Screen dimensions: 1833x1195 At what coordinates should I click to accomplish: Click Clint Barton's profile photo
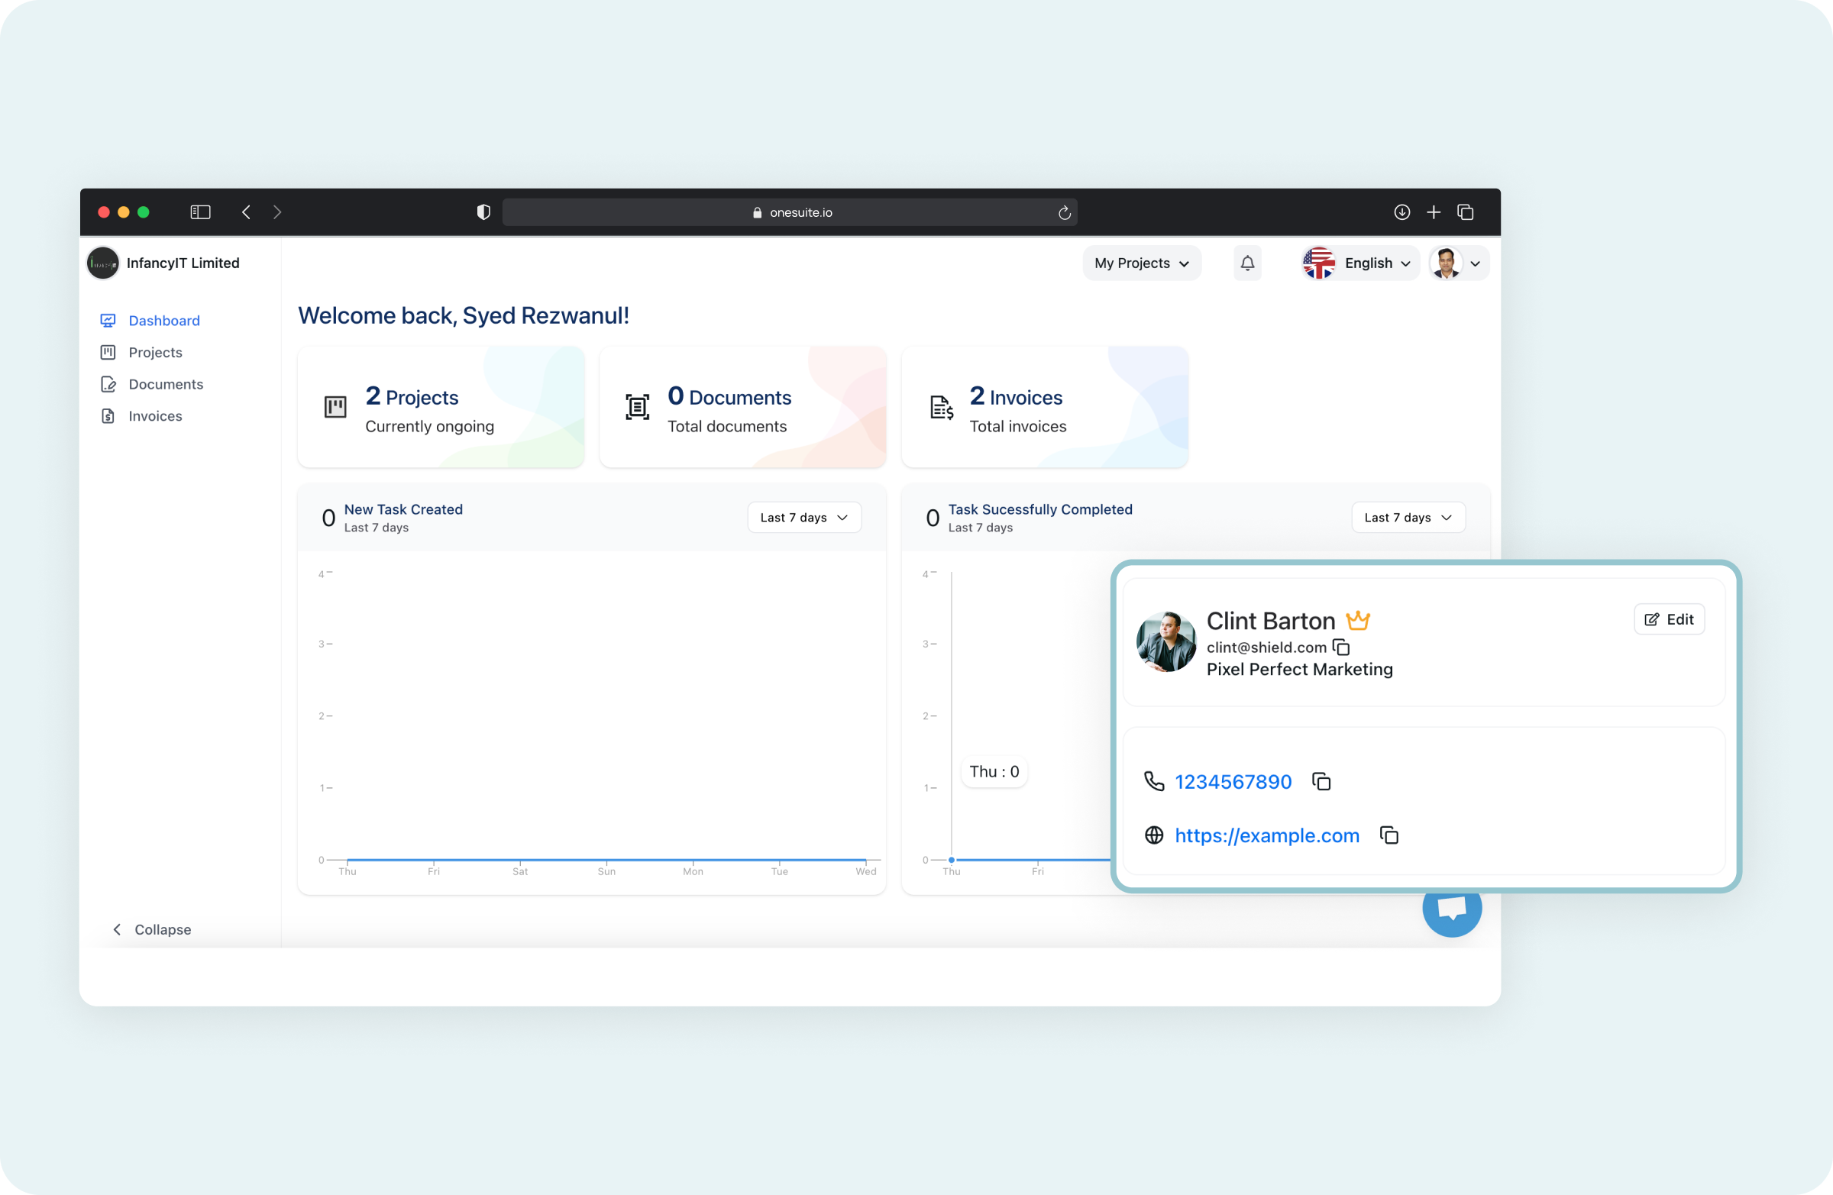[x=1166, y=642]
